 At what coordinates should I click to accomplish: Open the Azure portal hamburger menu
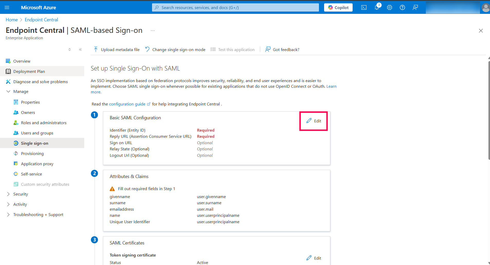tap(7, 7)
